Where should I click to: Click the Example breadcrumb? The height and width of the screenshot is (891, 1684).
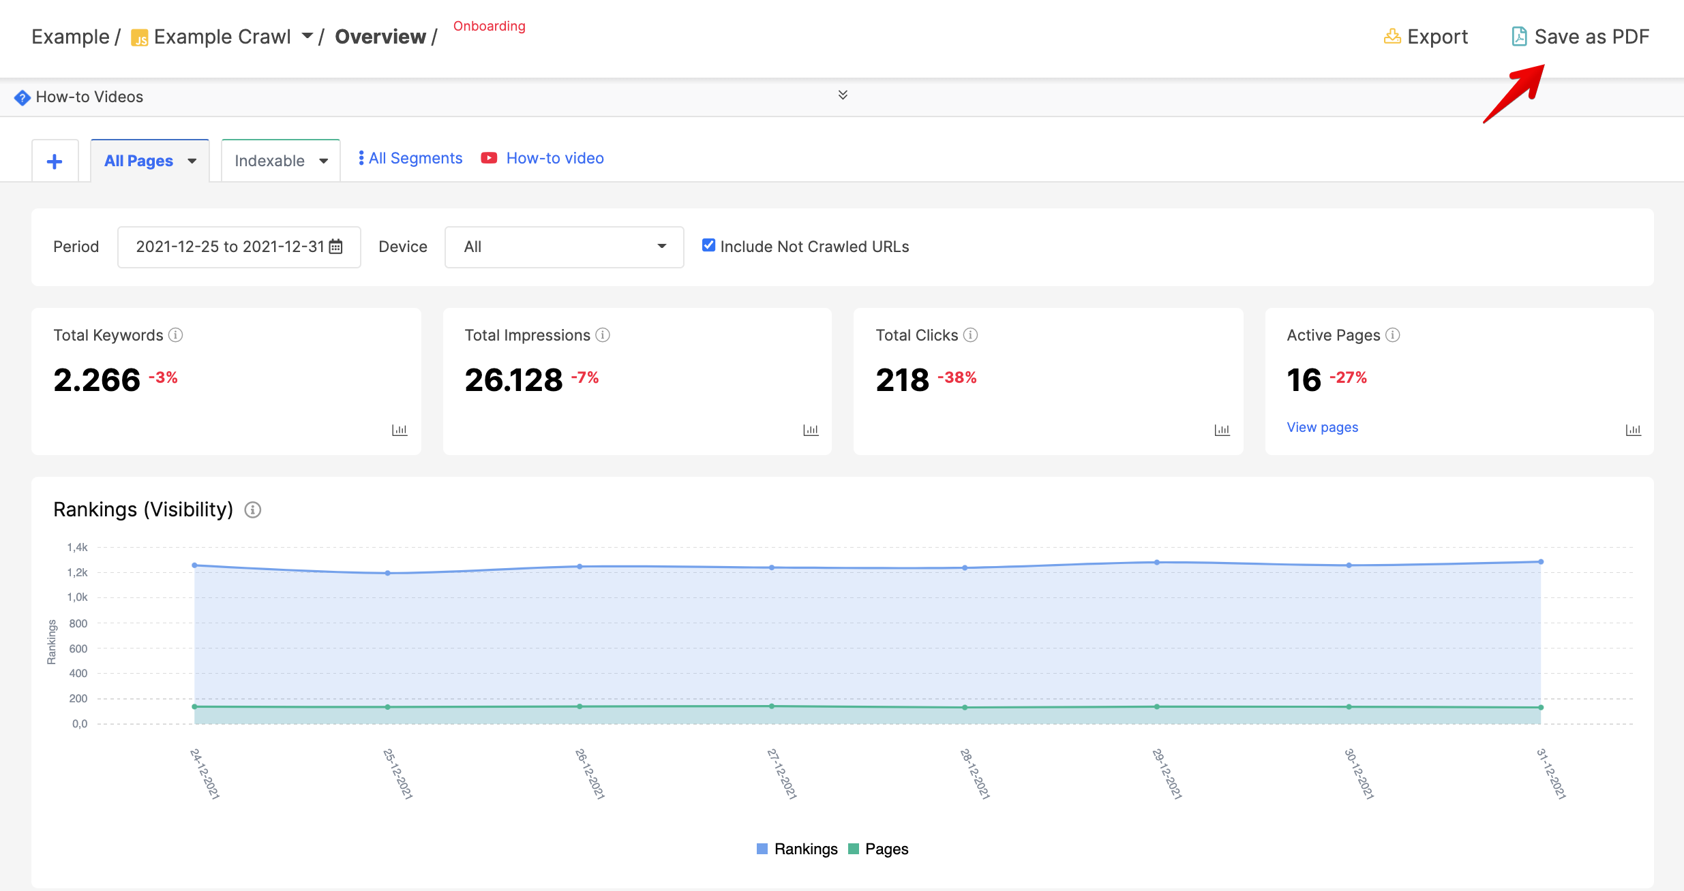70,37
